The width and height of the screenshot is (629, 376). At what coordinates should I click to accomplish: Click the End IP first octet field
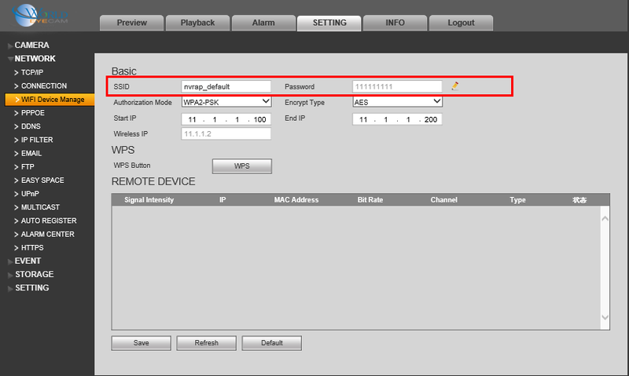363,119
